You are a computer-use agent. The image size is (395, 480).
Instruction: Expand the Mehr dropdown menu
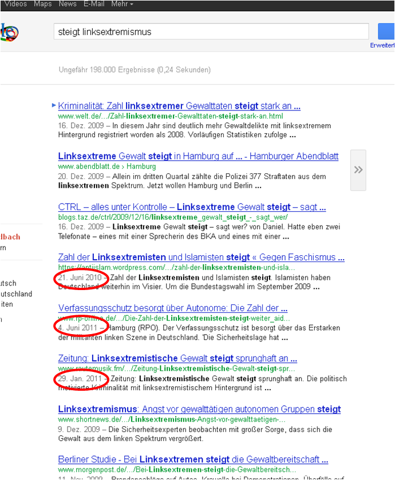(x=123, y=4)
